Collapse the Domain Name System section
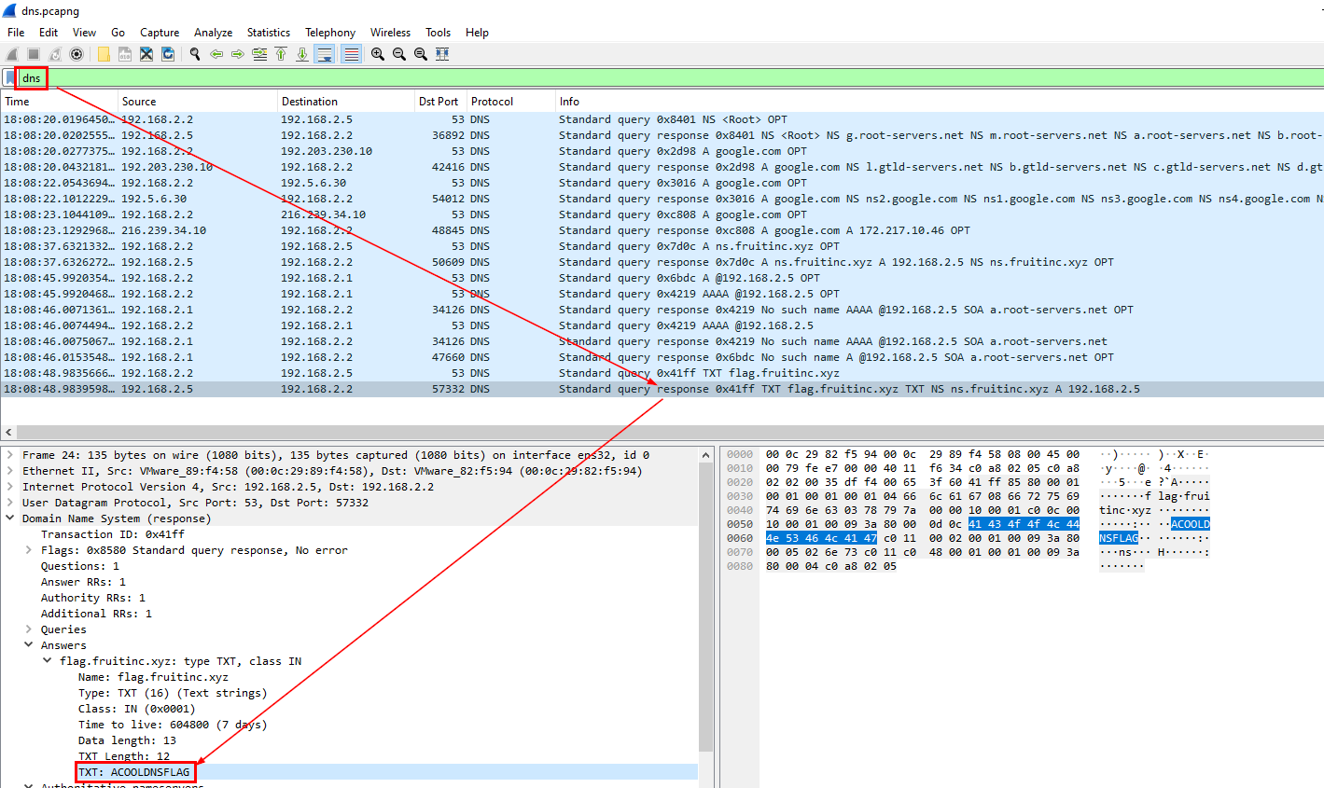The height and width of the screenshot is (788, 1324). coord(10,518)
